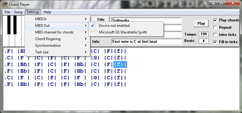This screenshot has width=242, height=113.
Task: Click the Bb chord in the last row's second bar
Action: coord(24,84)
